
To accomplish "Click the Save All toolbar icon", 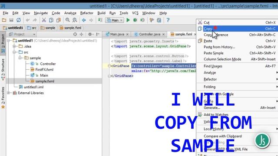I will click(x=11, y=20).
